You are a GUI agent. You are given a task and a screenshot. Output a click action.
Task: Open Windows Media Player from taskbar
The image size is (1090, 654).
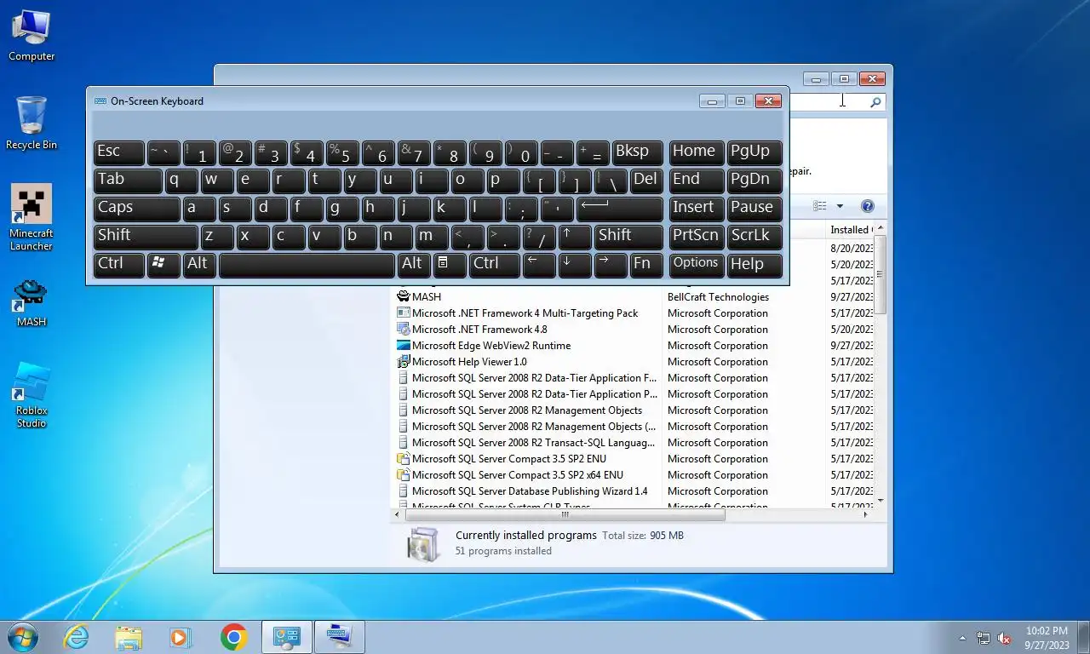pos(181,637)
